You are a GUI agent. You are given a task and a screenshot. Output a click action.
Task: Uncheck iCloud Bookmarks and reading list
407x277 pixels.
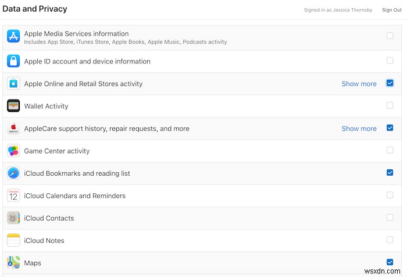point(390,172)
